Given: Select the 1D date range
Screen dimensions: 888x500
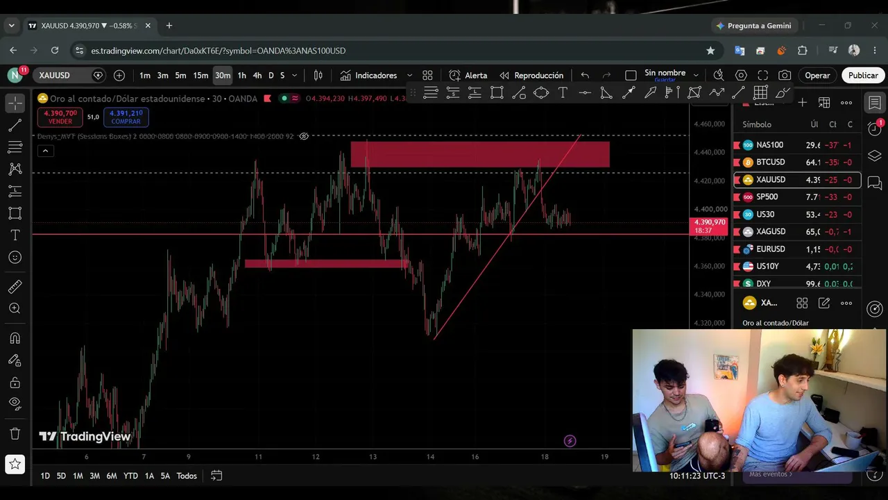Looking at the screenshot, I should click(45, 476).
